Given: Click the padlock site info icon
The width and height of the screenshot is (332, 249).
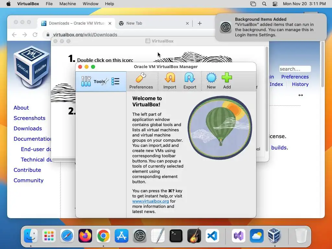Looking at the screenshot, I should 48,34.
